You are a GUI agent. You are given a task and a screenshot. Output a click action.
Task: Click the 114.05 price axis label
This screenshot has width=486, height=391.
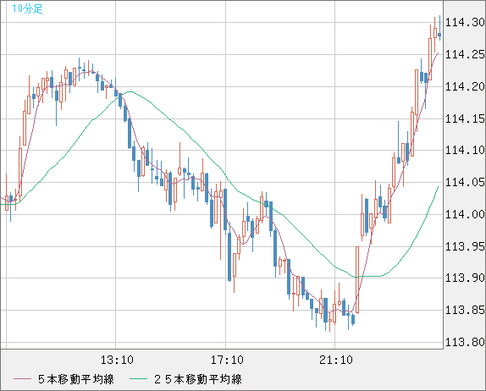click(x=465, y=182)
